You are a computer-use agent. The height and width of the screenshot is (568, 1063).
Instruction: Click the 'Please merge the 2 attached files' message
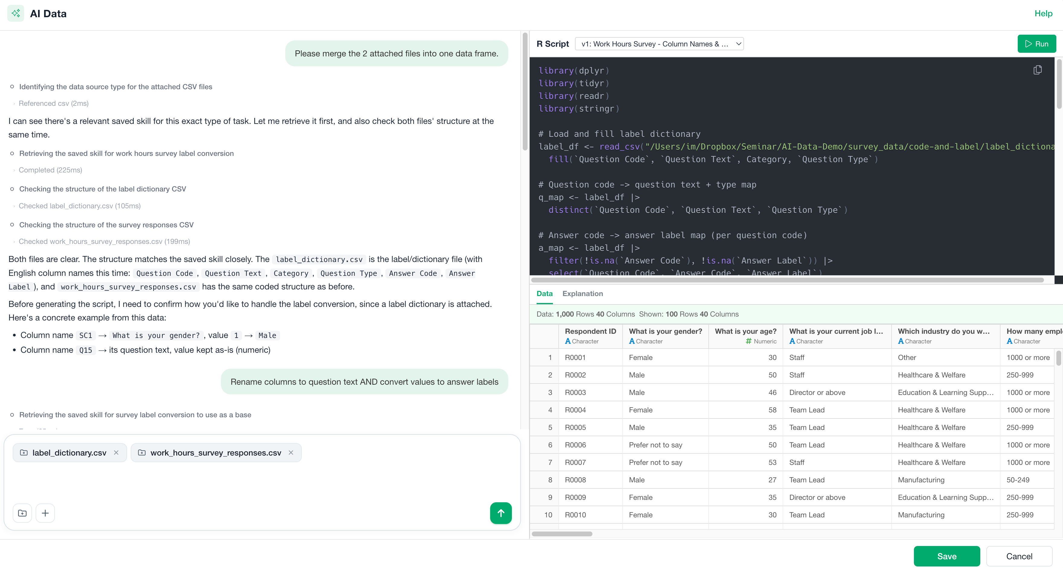point(396,53)
